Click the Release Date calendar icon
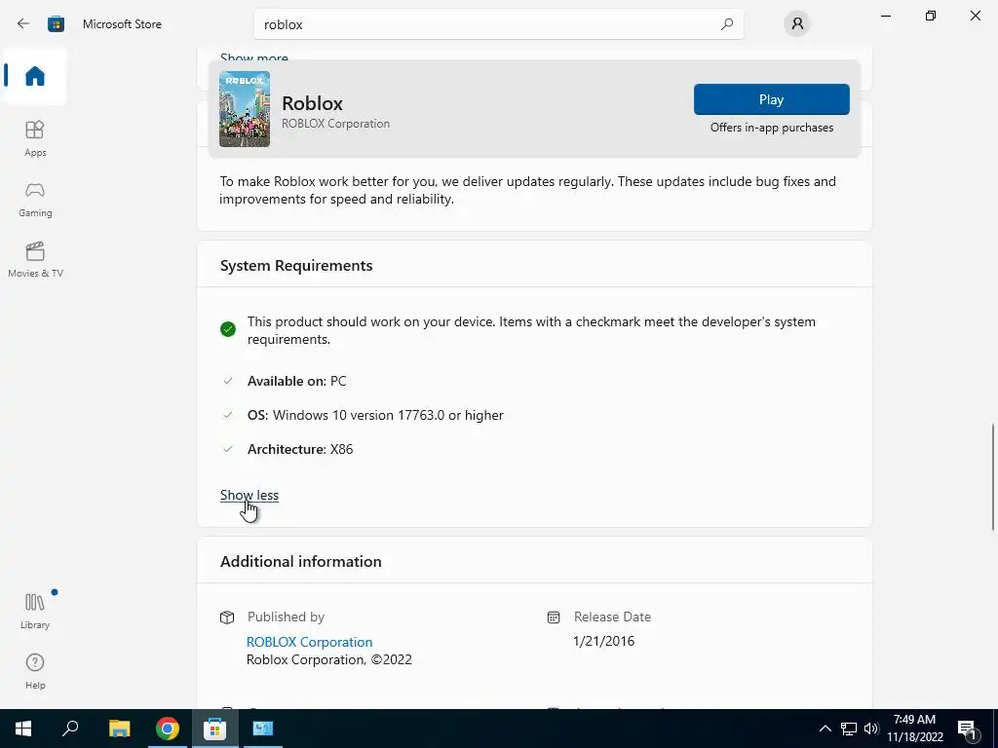 554,617
